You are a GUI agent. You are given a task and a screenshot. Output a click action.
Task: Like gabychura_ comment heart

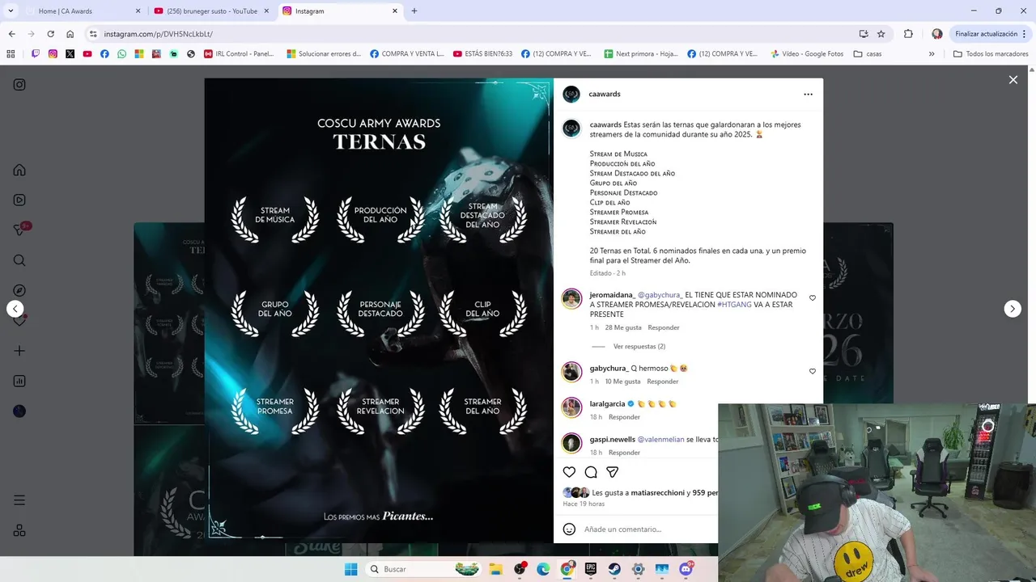(x=813, y=372)
